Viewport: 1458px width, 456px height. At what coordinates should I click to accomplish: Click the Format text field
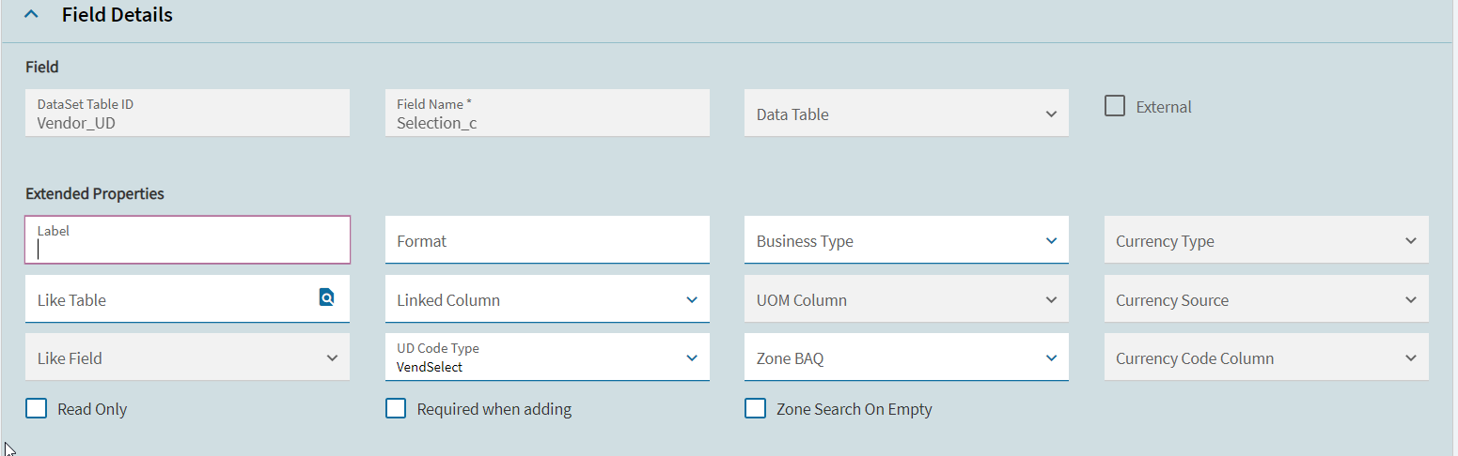point(547,240)
